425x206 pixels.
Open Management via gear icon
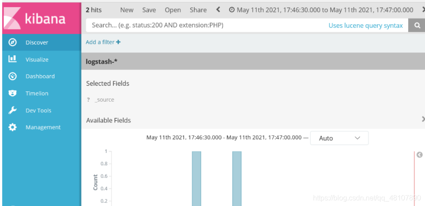[x=12, y=127]
